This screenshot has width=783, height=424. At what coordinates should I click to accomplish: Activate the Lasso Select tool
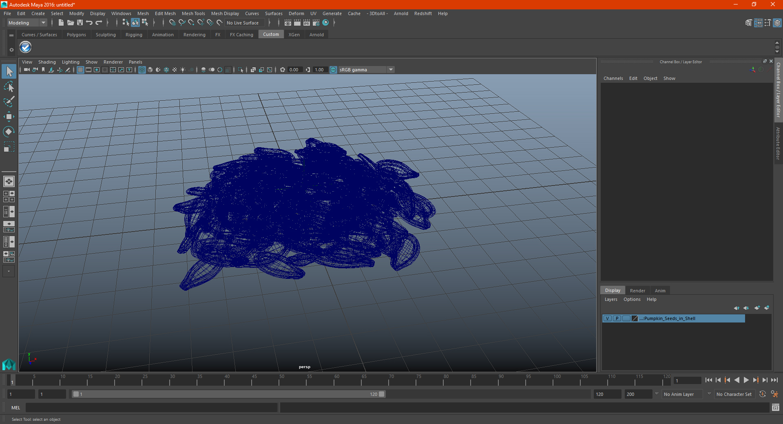coord(9,86)
